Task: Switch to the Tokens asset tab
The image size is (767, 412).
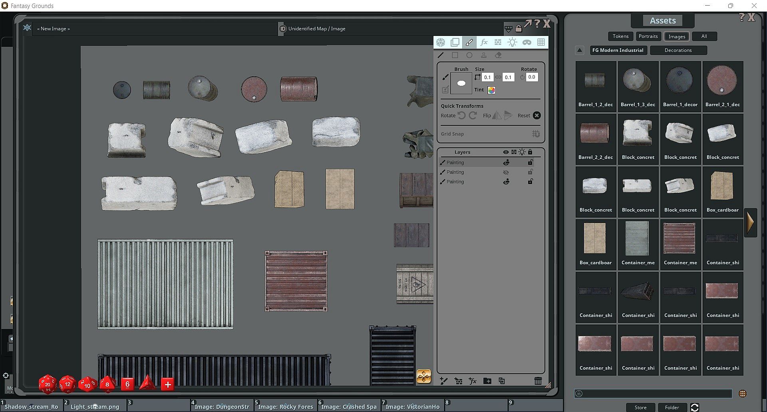Action: [620, 36]
